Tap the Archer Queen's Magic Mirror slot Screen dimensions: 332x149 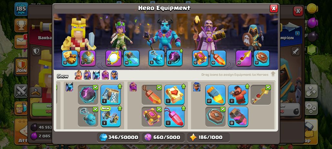click(x=114, y=58)
